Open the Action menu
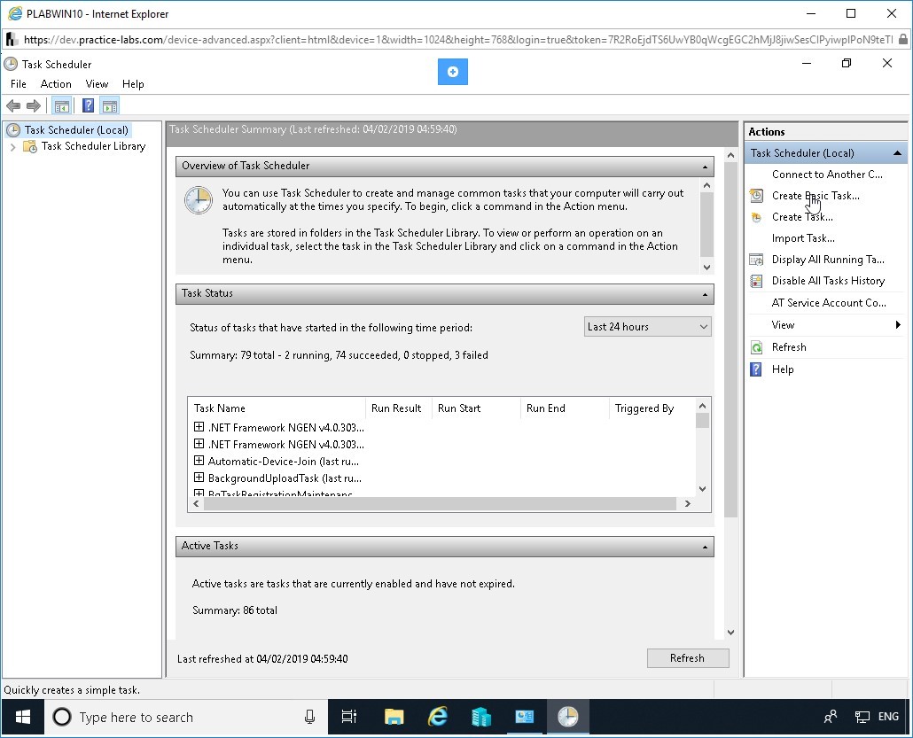913x738 pixels. click(x=56, y=84)
